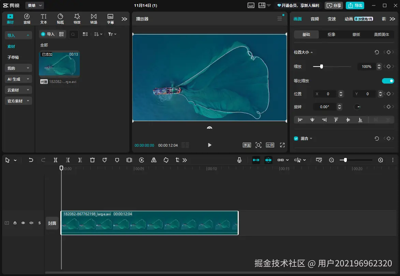Select the 抠像 cutout sub-tab
The height and width of the screenshot is (276, 400).
(331, 34)
